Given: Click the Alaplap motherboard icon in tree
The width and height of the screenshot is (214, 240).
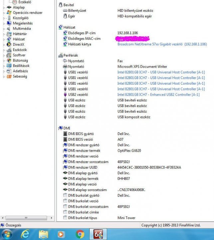Looking at the screenshot, I should tap(9, 7).
